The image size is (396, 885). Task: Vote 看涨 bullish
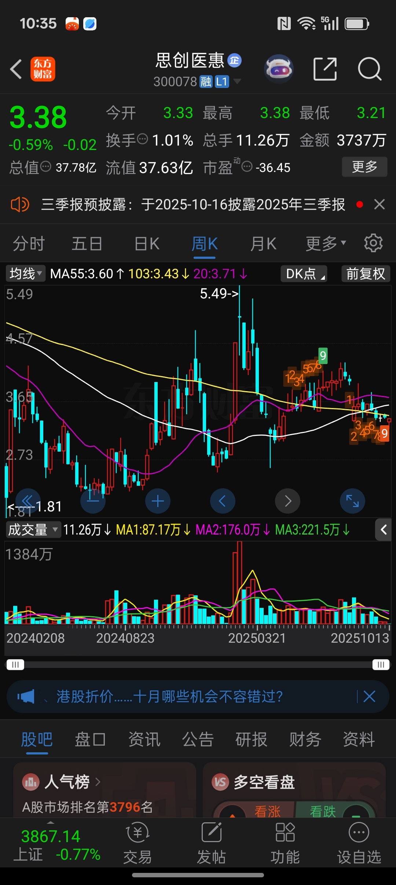tap(267, 811)
